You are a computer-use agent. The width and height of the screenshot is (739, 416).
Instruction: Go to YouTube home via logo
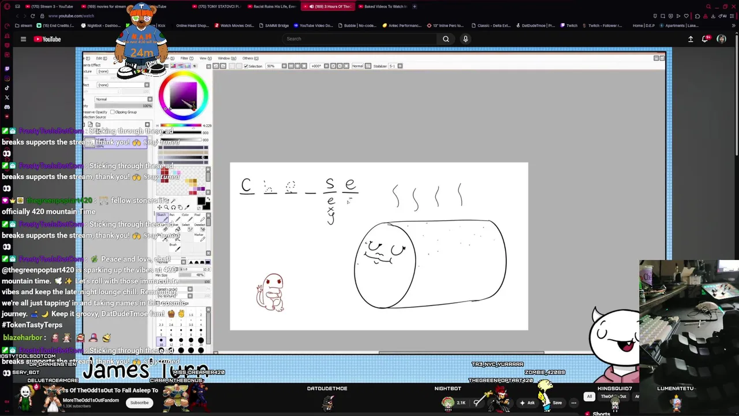click(47, 39)
